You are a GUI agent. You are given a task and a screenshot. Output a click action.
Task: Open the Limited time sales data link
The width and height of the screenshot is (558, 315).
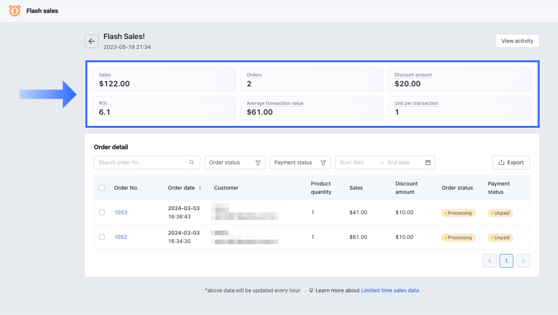coord(390,290)
